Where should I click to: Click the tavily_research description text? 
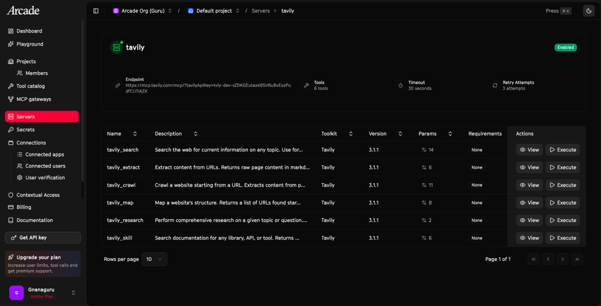[x=231, y=220]
